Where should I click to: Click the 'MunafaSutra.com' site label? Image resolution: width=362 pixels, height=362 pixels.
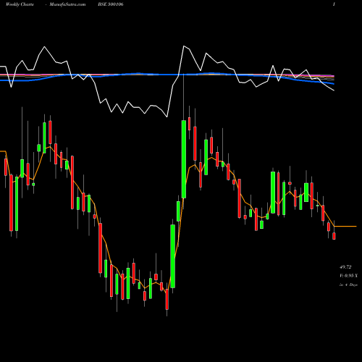tap(67, 4)
